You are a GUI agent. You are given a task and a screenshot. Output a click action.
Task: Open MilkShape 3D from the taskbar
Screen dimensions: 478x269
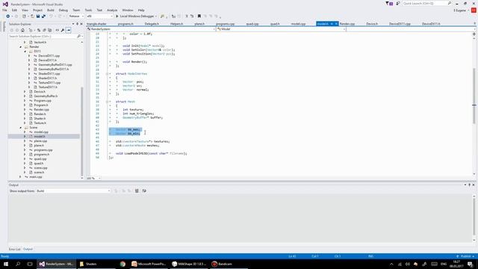click(x=189, y=264)
